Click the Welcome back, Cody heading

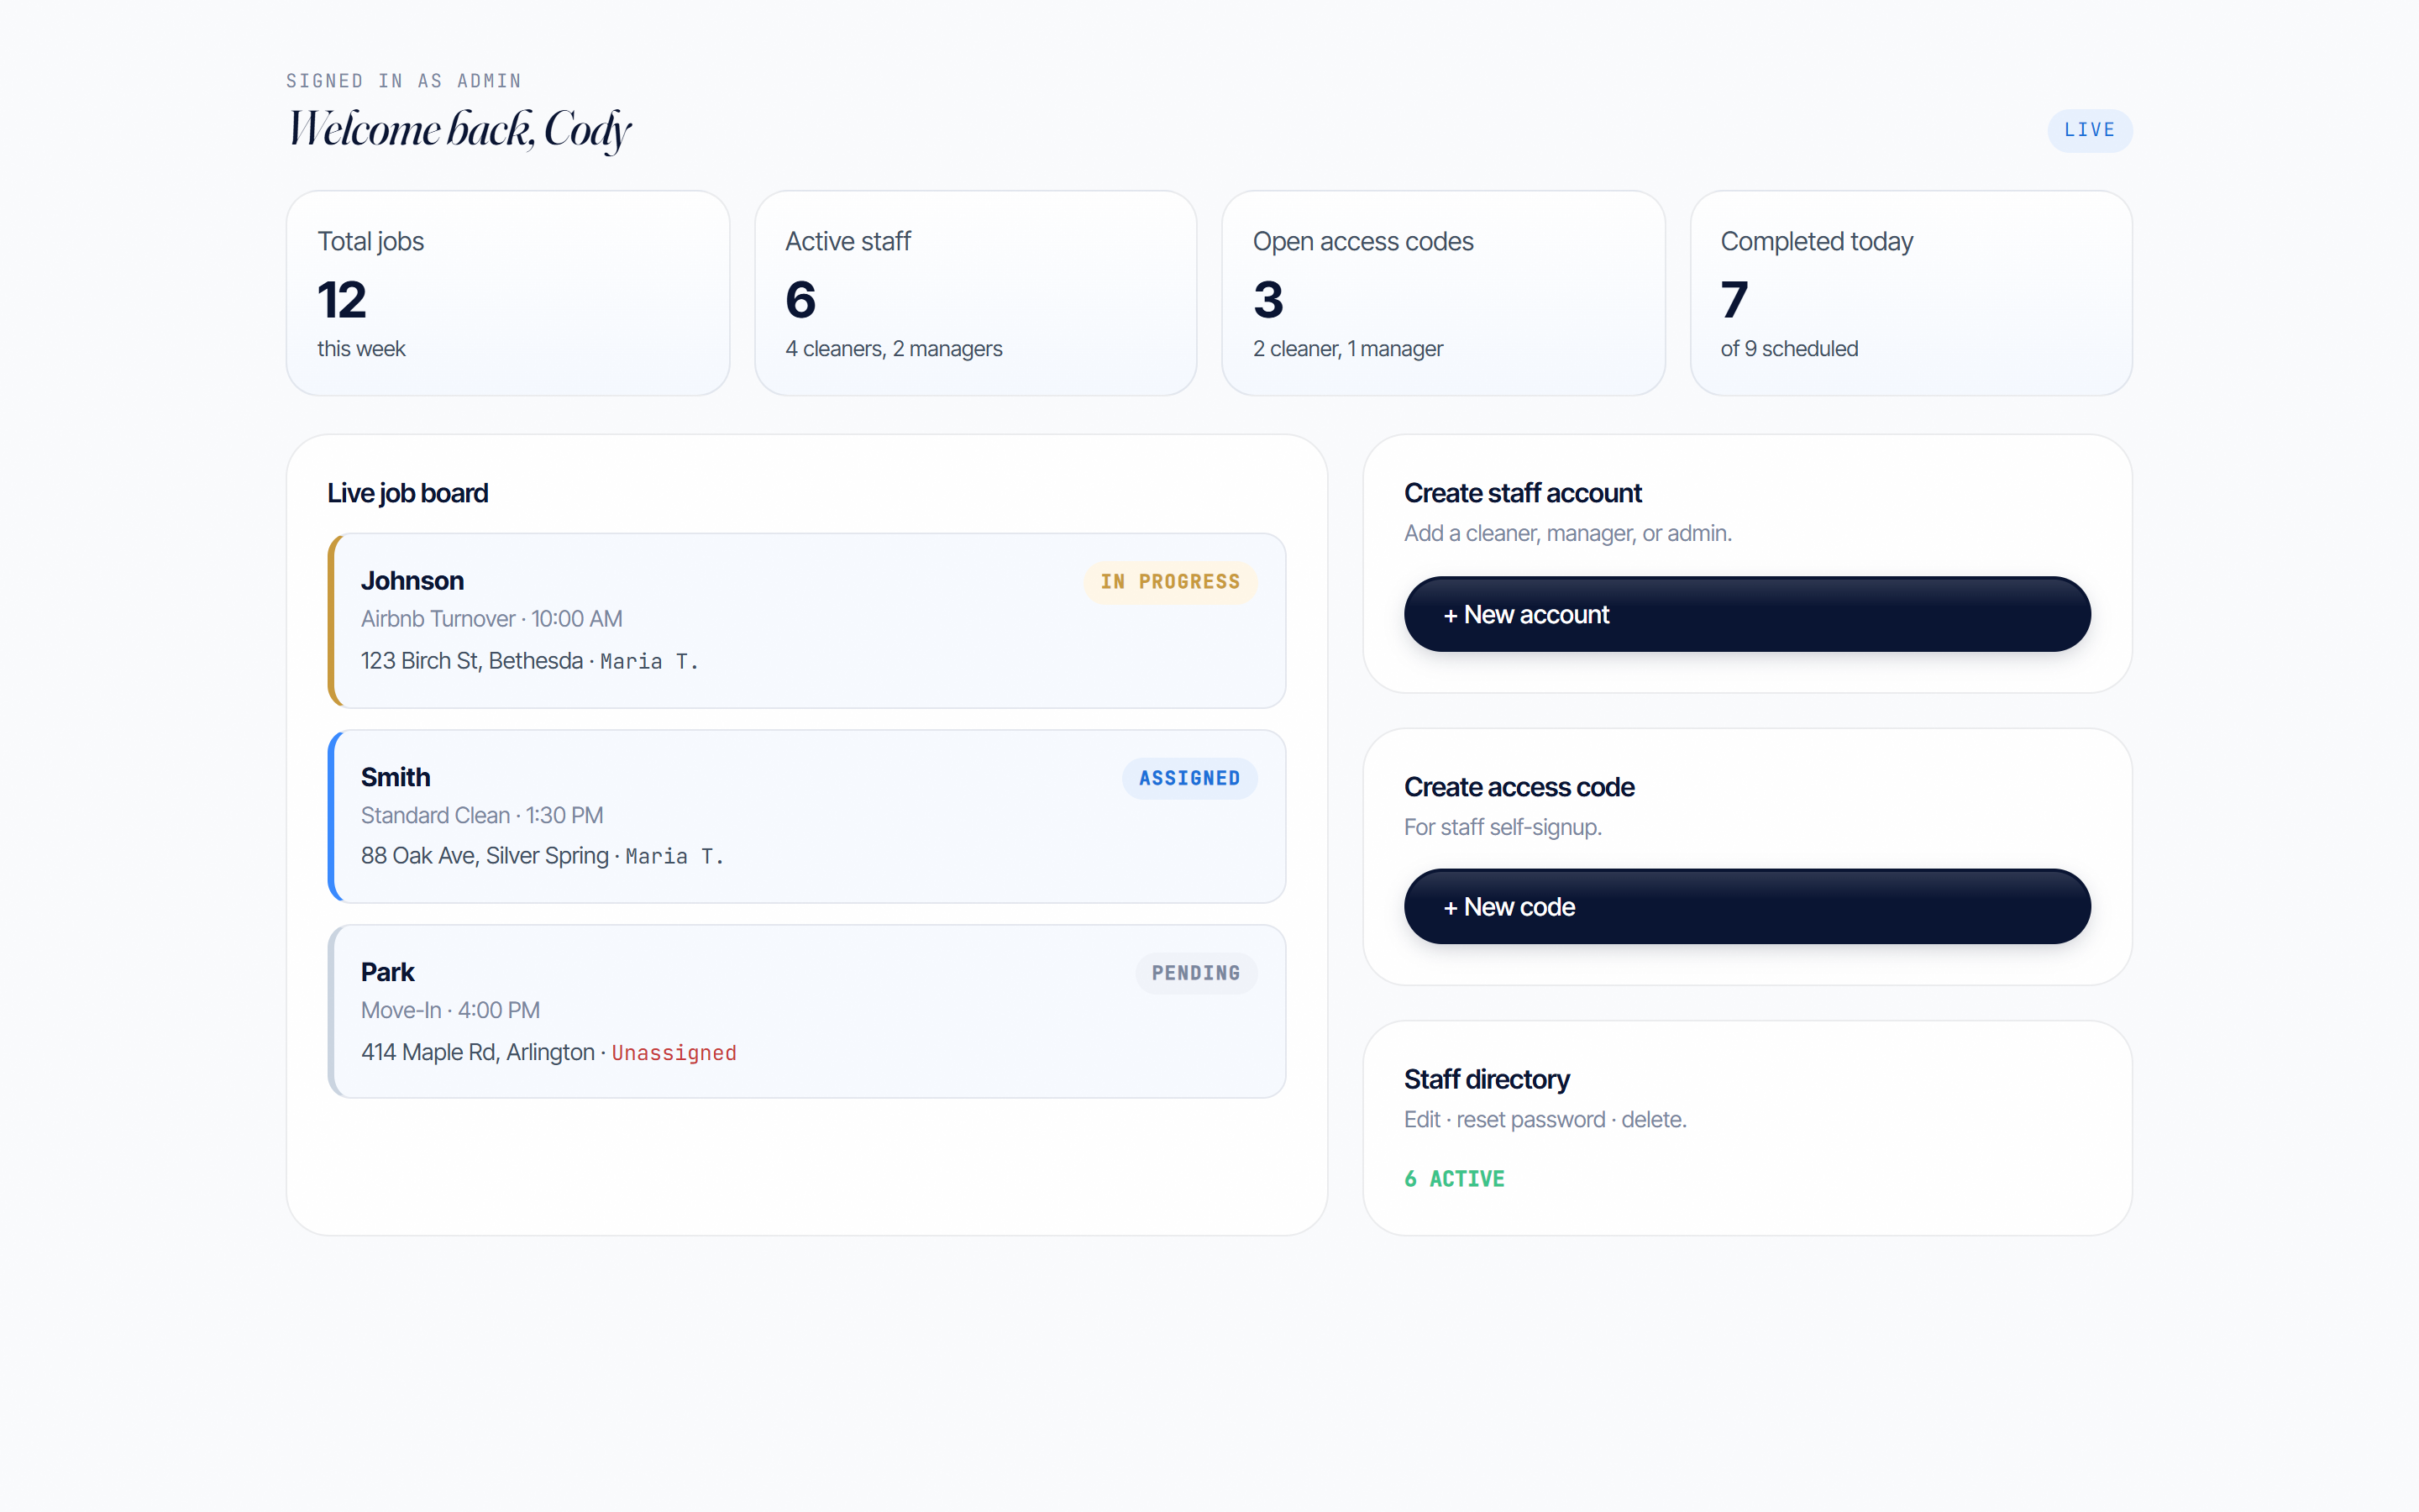(459, 130)
